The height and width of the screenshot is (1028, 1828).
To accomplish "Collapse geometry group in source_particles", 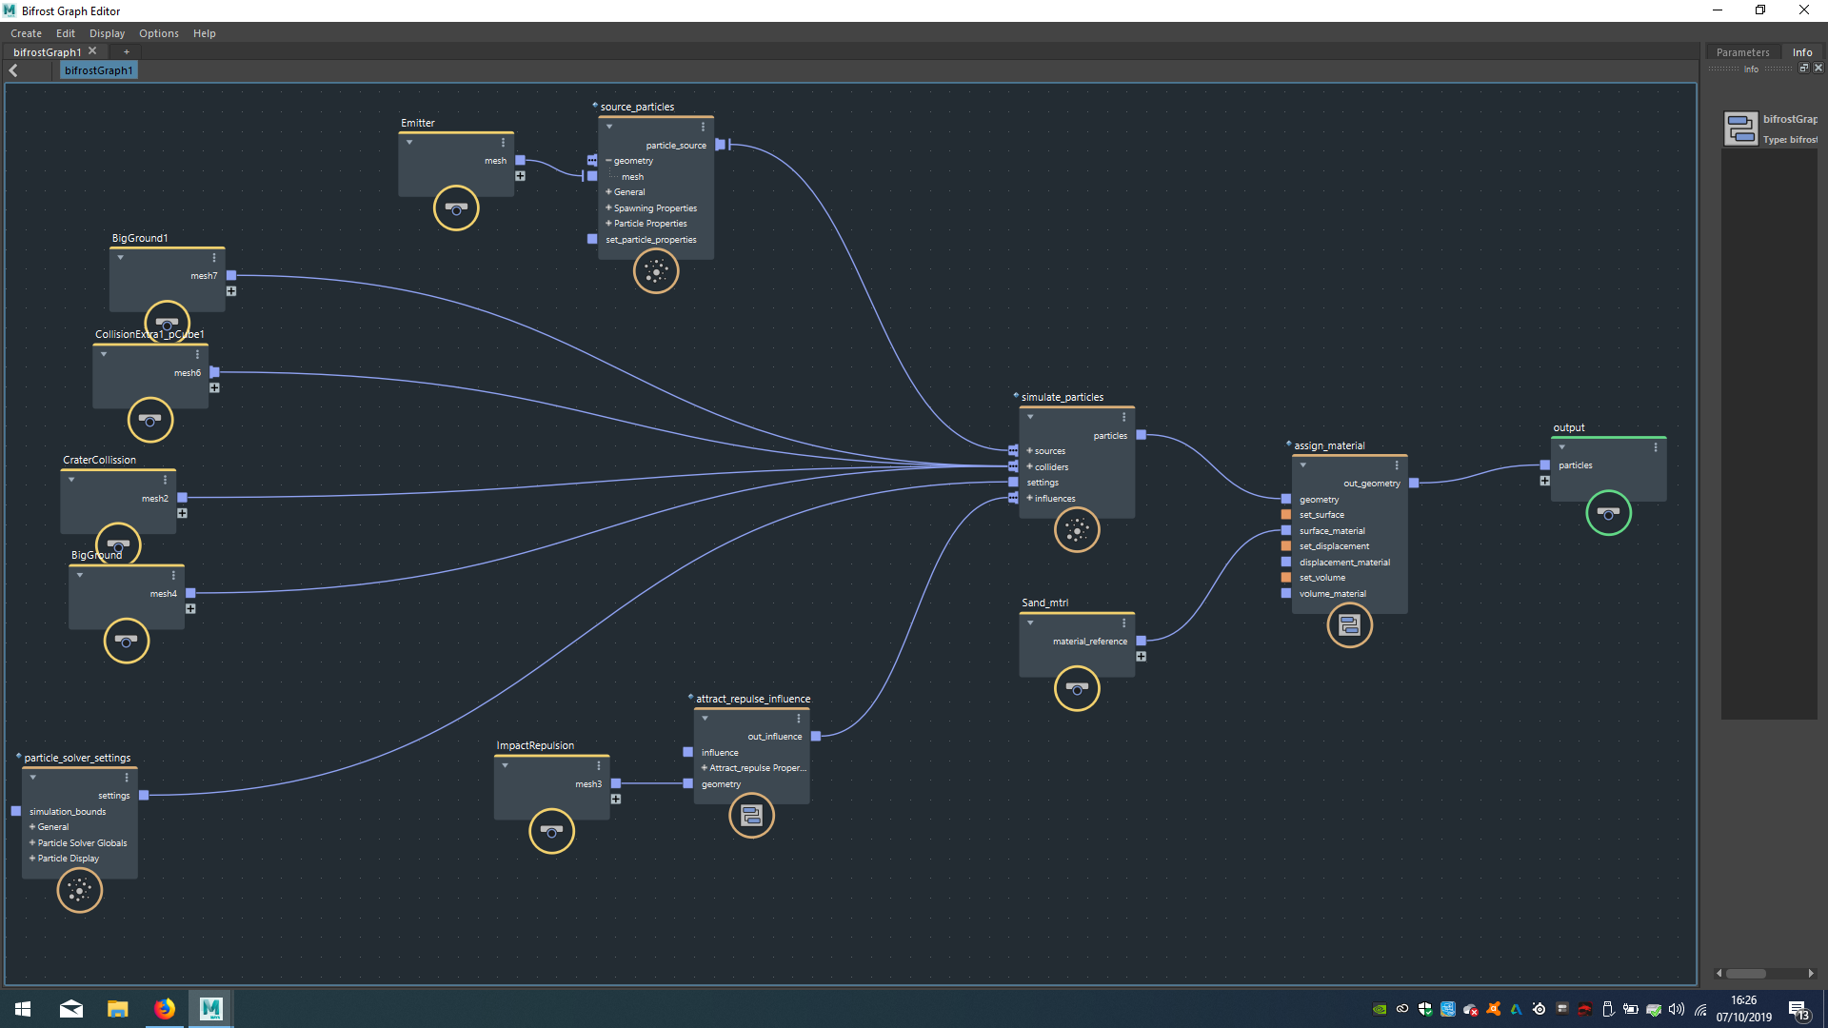I will 608,161.
